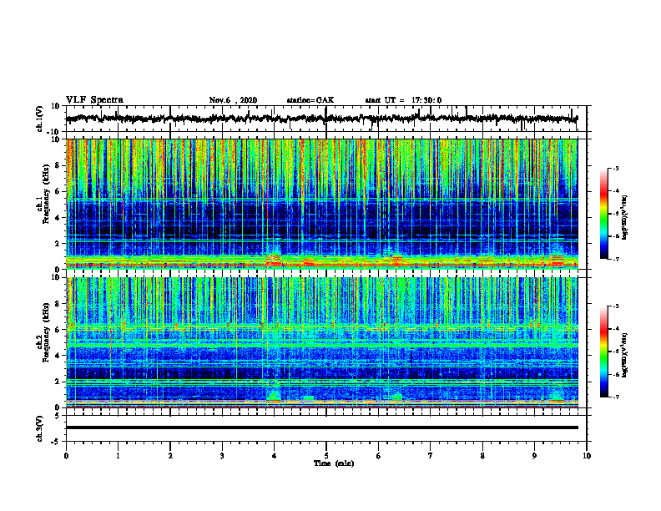The width and height of the screenshot is (661, 511).
Task: Click the "ch.1(V)" waveform axis label
Action: pos(39,119)
